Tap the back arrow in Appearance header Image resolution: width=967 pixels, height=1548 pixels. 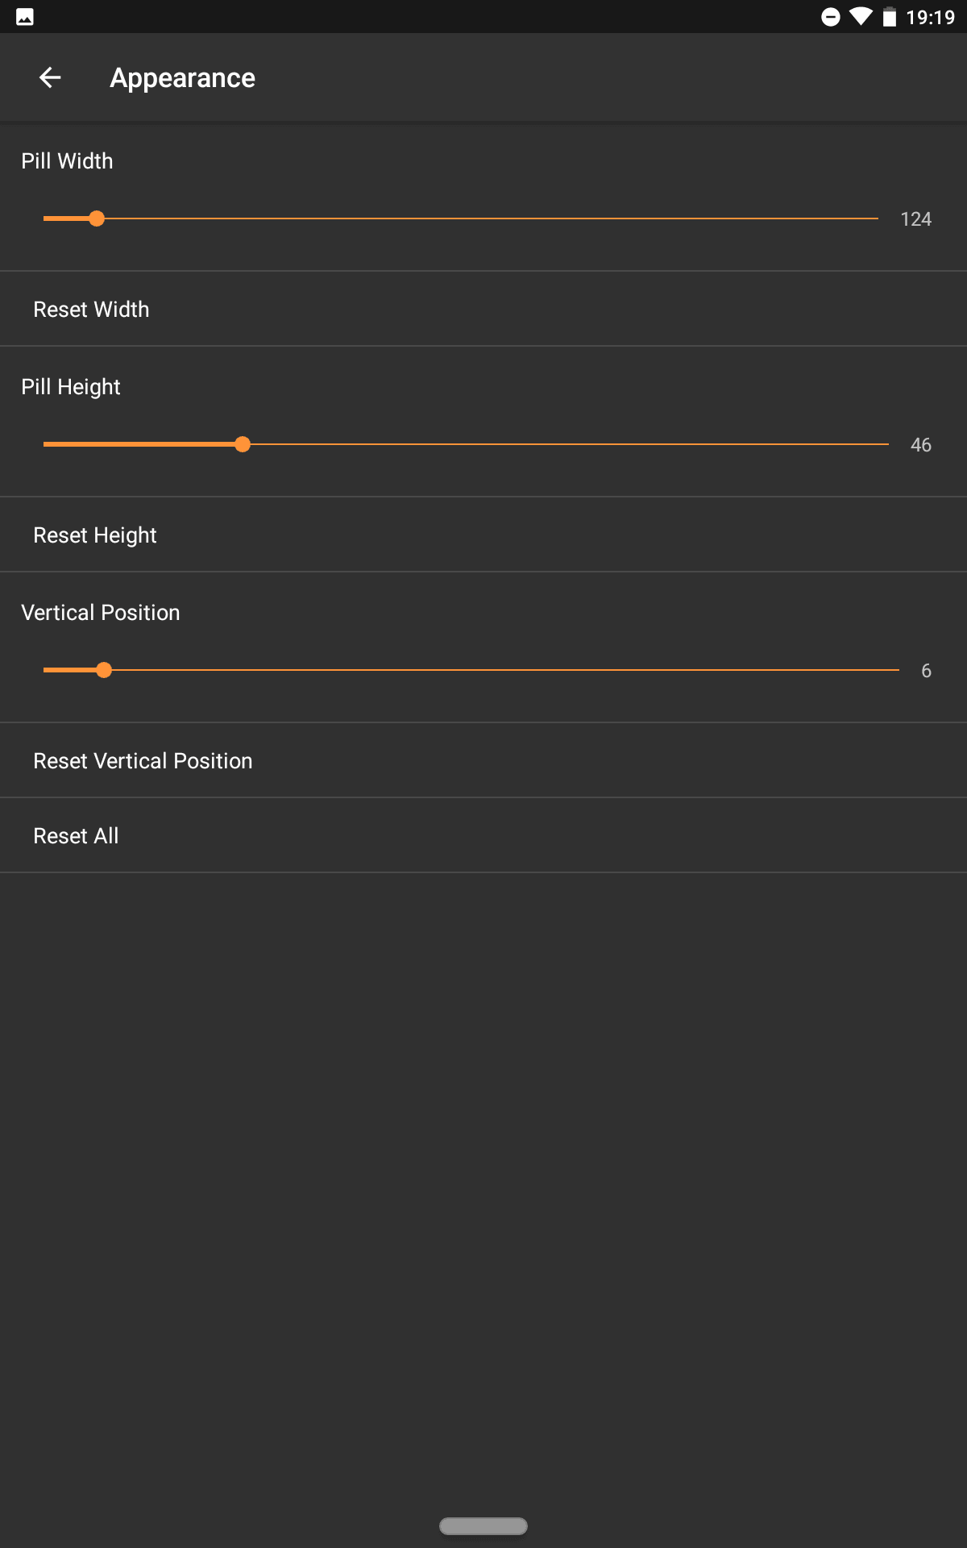click(50, 77)
